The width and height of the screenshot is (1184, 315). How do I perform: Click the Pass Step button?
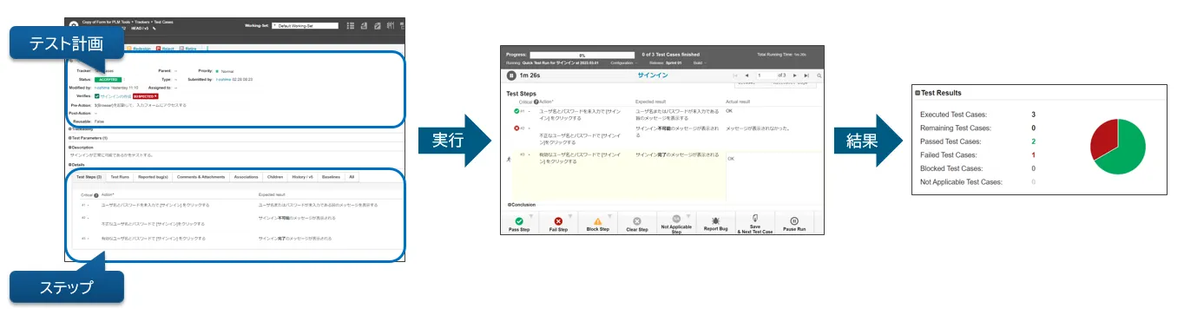[518, 224]
